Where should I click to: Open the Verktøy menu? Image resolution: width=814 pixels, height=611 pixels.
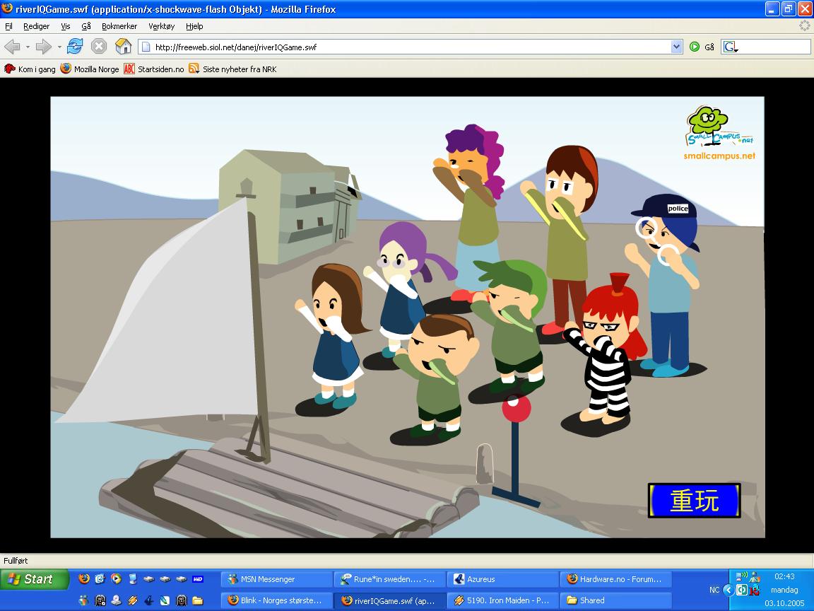(161, 26)
